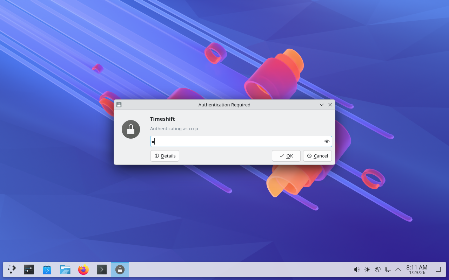Open the calendar from the 8:11 AM clock

click(x=417, y=269)
